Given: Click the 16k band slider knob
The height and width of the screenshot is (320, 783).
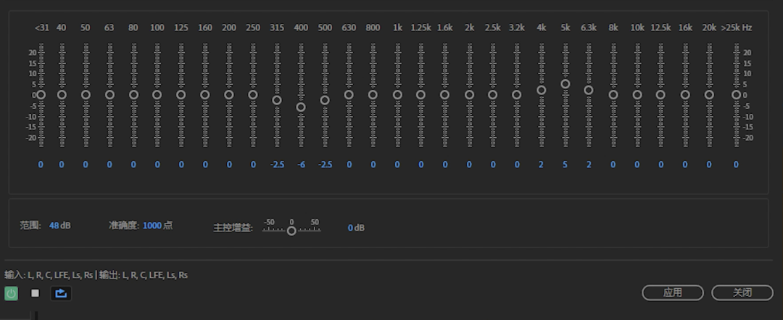Looking at the screenshot, I should point(685,94).
